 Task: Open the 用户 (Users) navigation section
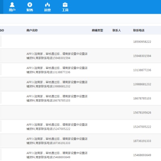tap(12, 7)
